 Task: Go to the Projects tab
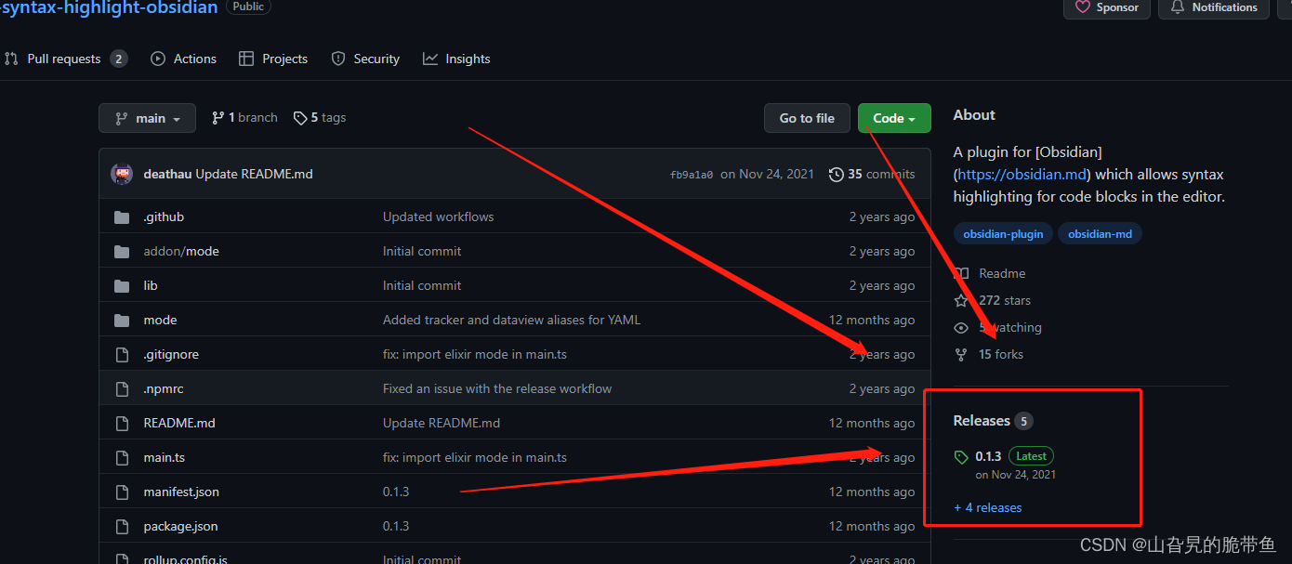(x=273, y=59)
